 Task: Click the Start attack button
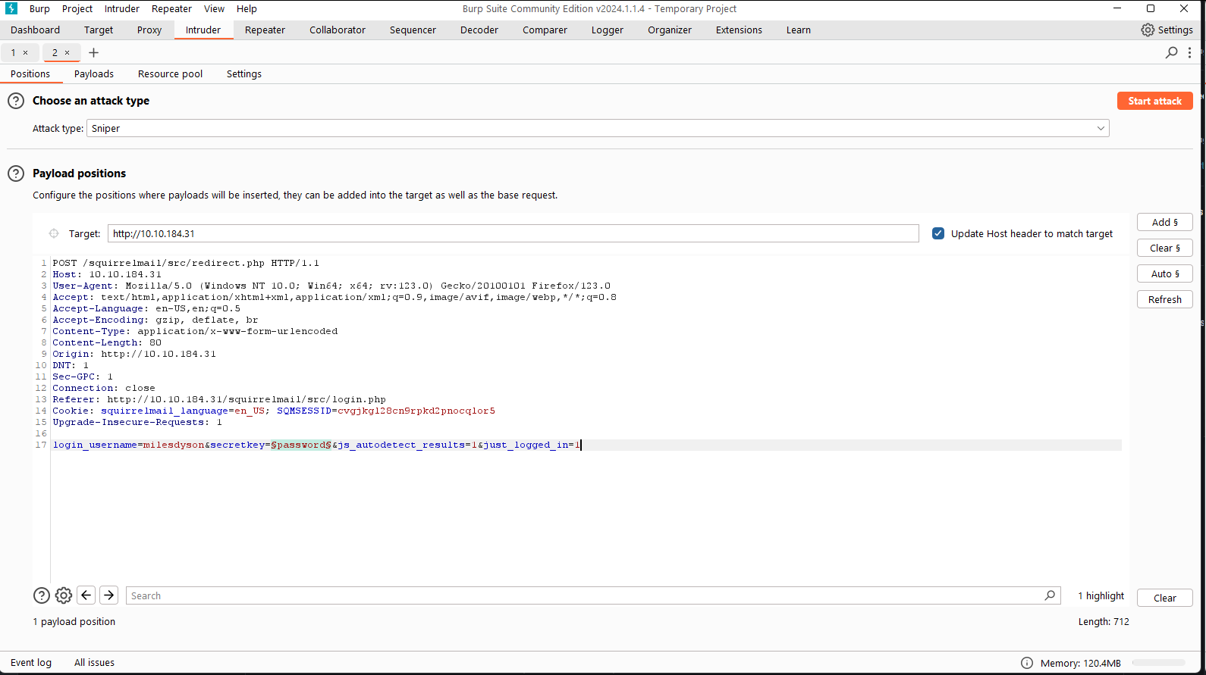pos(1154,101)
